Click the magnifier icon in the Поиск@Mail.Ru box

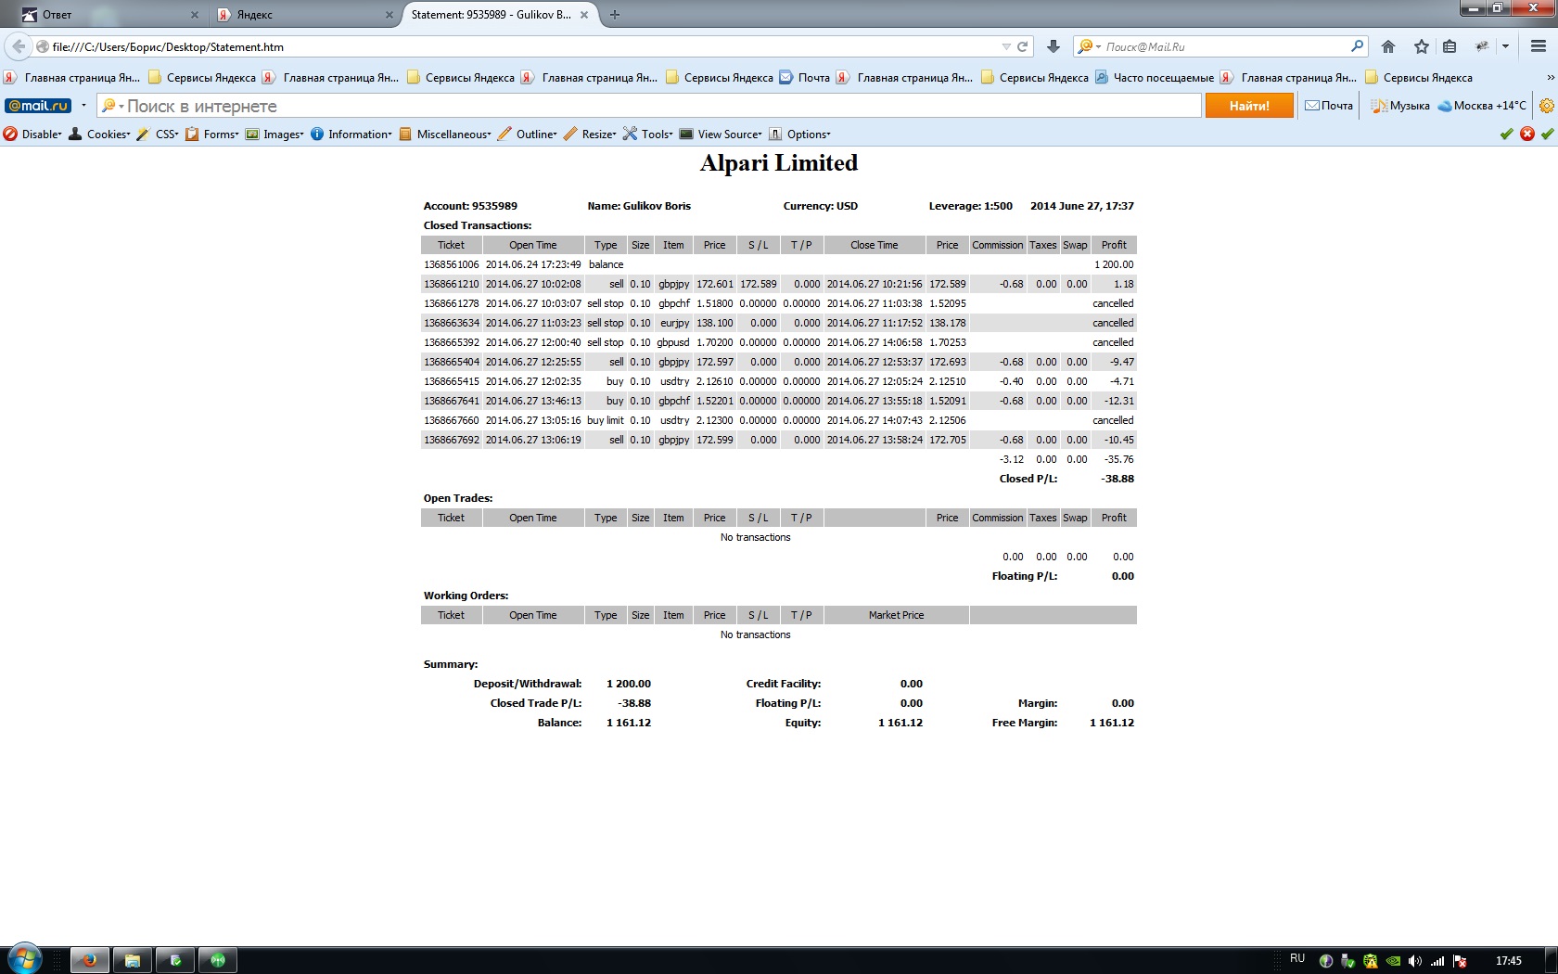(x=1358, y=46)
